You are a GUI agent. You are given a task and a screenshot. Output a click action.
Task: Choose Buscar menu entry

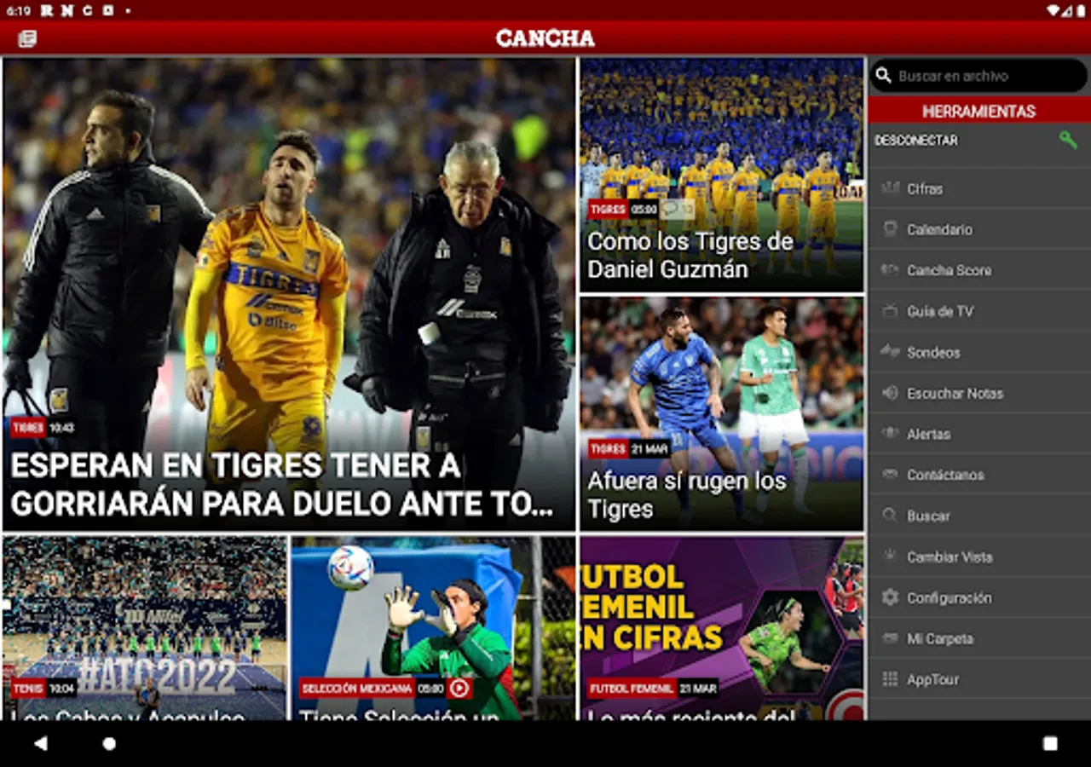979,516
